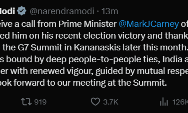Click the blue verified badge

point(22,11)
